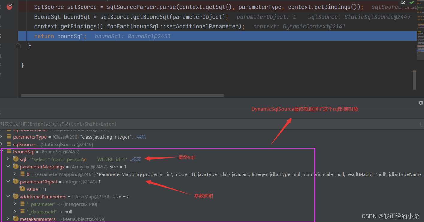
Task: Click the editor horizontal scrollbar
Action: 122,95
